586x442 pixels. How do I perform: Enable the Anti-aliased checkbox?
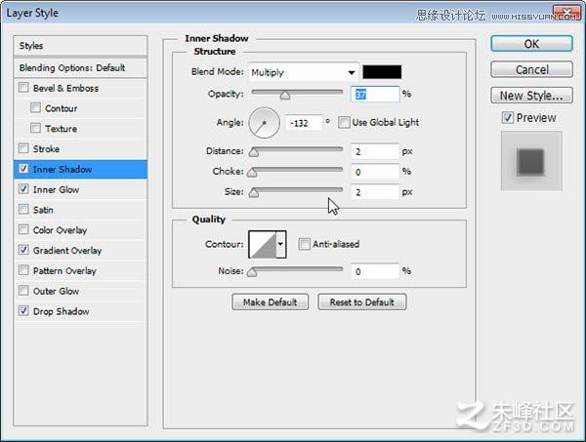pos(304,244)
